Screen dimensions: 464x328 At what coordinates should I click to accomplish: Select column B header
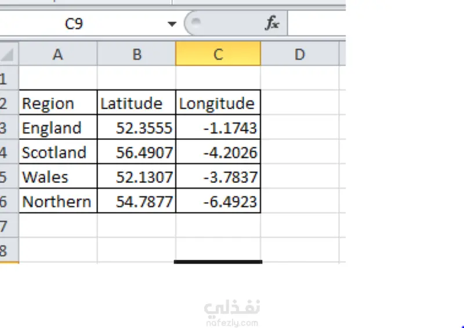tap(136, 55)
